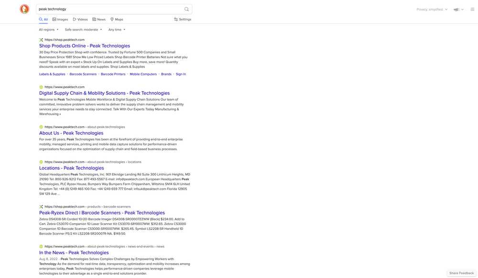This screenshot has width=478, height=278.
Task: Click the megaphone icon in the header
Action: tap(456, 9)
